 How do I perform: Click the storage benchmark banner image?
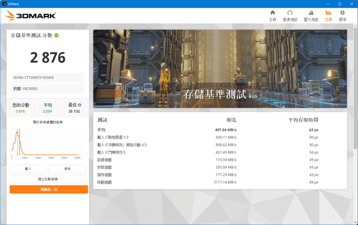(x=220, y=69)
